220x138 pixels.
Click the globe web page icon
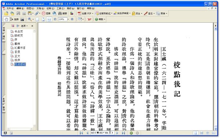pos(54,14)
